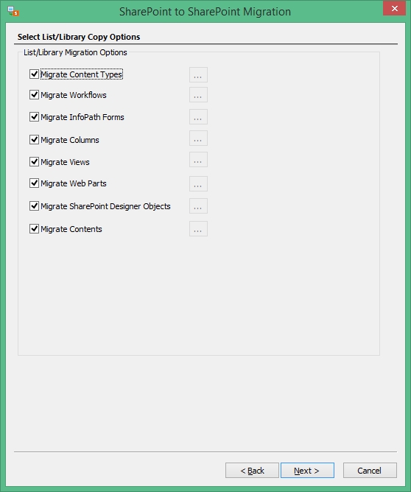
Task: Open ellipsis options for Columns
Action: (x=198, y=138)
